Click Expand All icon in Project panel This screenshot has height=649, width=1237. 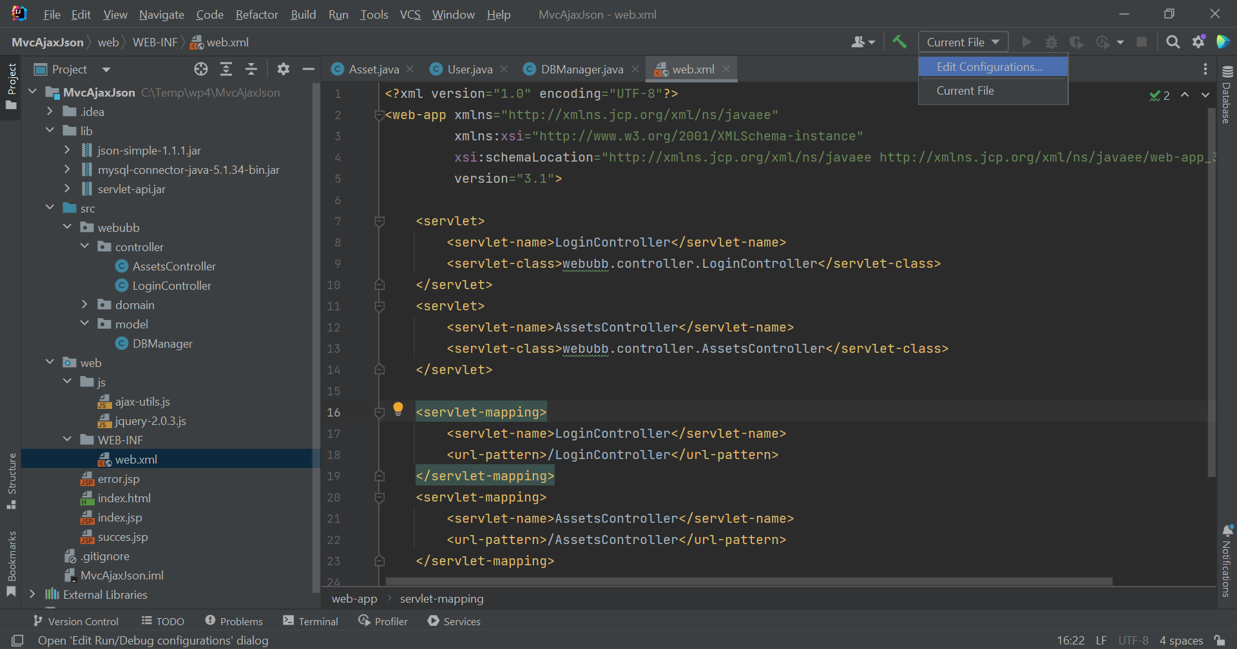click(x=226, y=69)
